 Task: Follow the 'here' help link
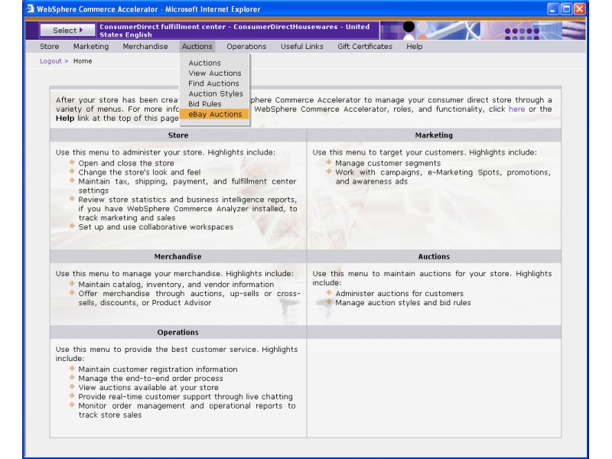click(x=516, y=109)
